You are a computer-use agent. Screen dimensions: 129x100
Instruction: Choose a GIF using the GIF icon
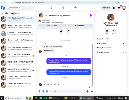[51, 91]
